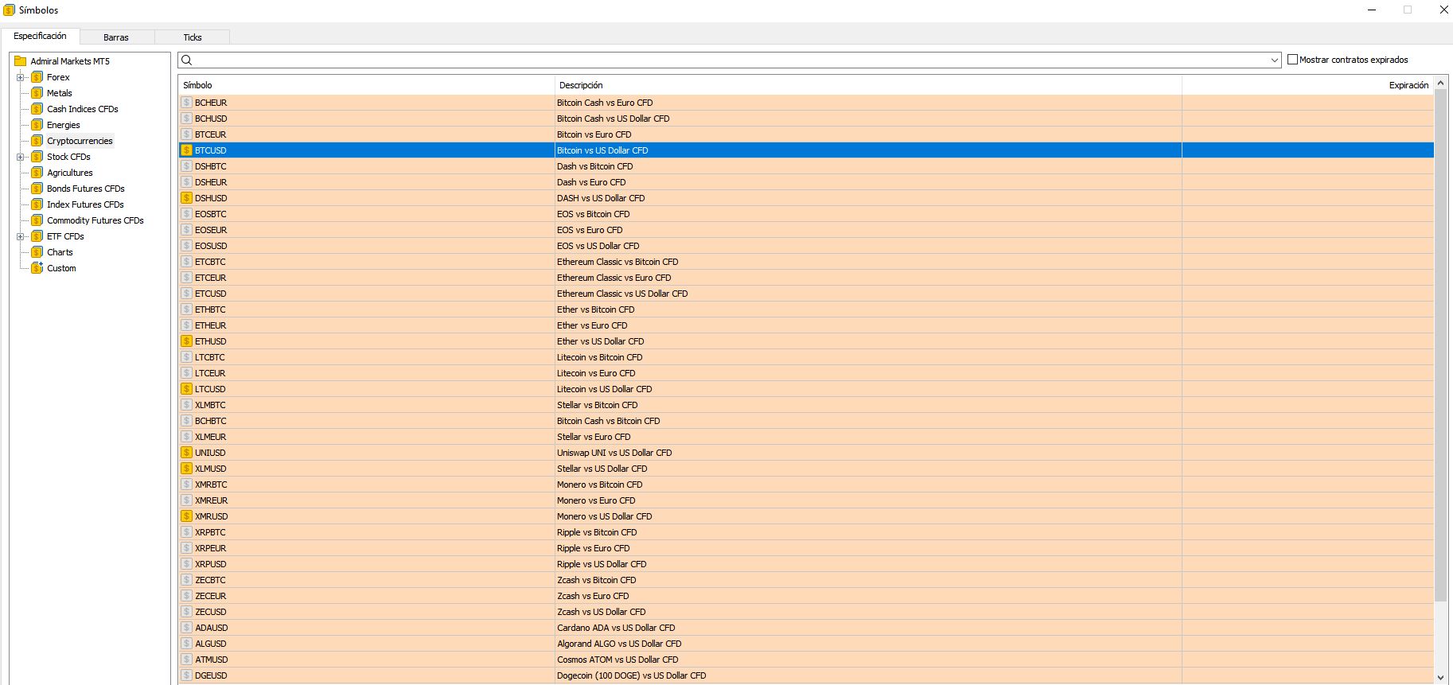Click the gray icon next to BCHEUR
This screenshot has height=685, width=1453.
pos(187,103)
